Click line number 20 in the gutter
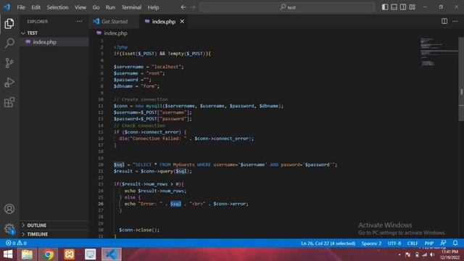The image size is (464, 261). coord(101,165)
